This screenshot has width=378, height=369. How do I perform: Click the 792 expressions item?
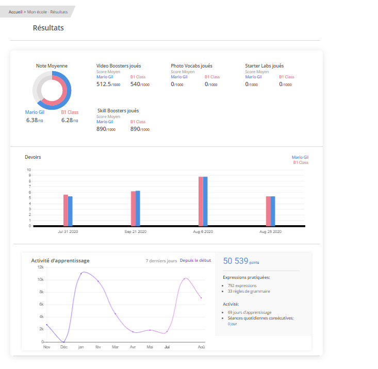coord(242,286)
